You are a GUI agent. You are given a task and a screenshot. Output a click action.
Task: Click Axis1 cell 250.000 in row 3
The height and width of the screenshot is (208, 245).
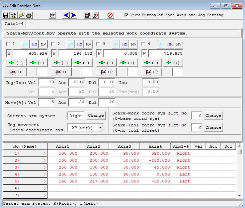63,167
